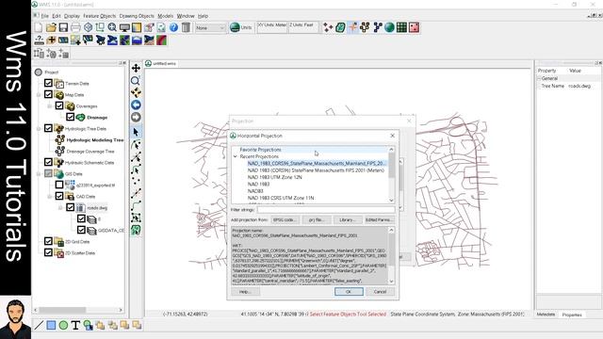This screenshot has height=339, width=603.
Task: Choose the Zoom magnifier tool in vertical toolbar
Action: pos(136,80)
